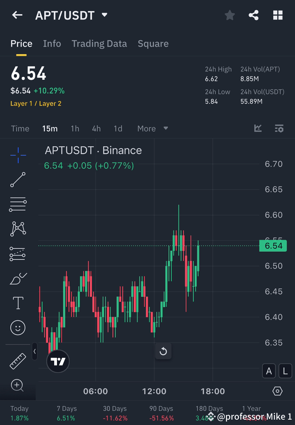Select the brush drawing tool

click(x=18, y=278)
